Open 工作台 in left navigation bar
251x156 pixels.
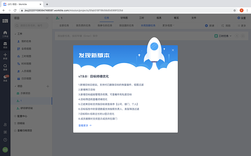(5, 34)
